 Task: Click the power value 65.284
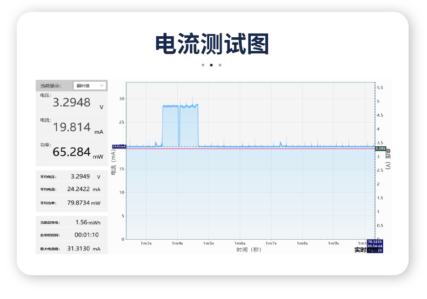point(71,152)
